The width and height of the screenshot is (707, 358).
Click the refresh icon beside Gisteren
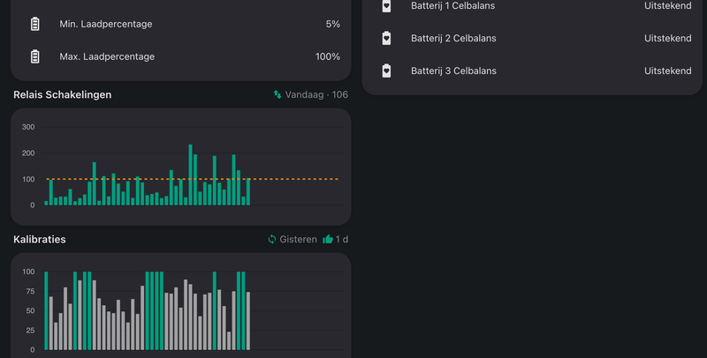tap(272, 239)
